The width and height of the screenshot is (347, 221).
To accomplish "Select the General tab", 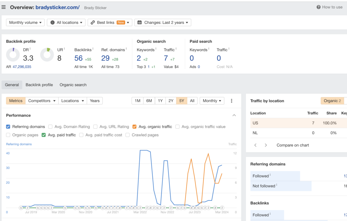I will tap(12, 85).
